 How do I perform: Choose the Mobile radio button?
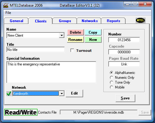point(111,87)
